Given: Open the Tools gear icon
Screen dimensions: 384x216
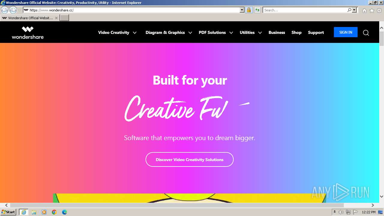Looking at the screenshot, I should 379,10.
